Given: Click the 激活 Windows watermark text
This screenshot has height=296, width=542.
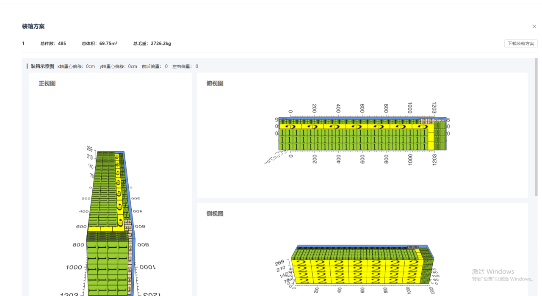Looking at the screenshot, I should [493, 271].
